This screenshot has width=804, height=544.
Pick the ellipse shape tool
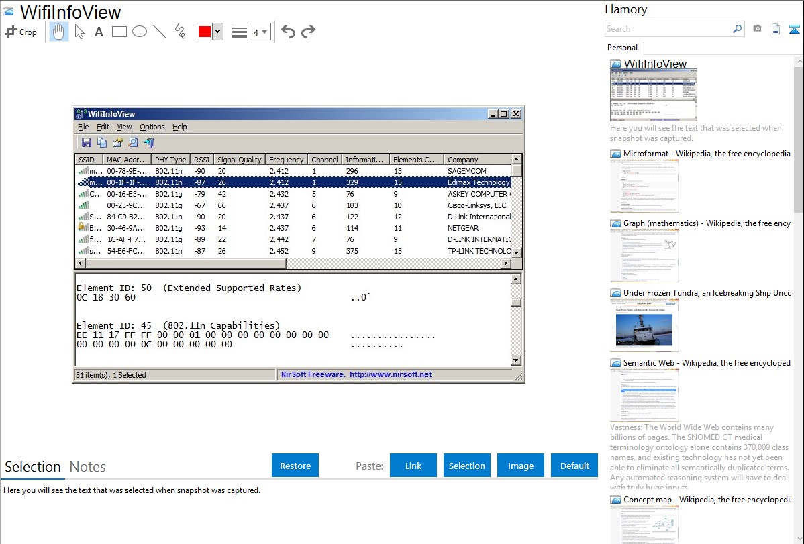(140, 32)
